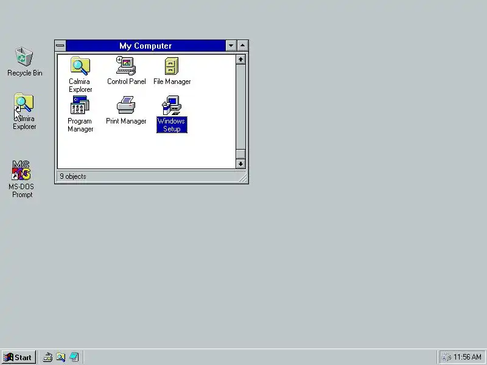Select the Program Manager icon
Viewport: 487px width, 365px height.
(80, 105)
